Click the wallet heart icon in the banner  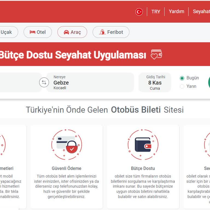156,54
